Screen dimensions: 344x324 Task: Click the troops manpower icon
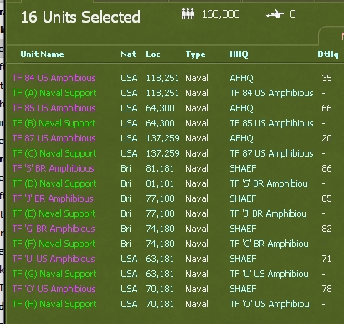[187, 14]
